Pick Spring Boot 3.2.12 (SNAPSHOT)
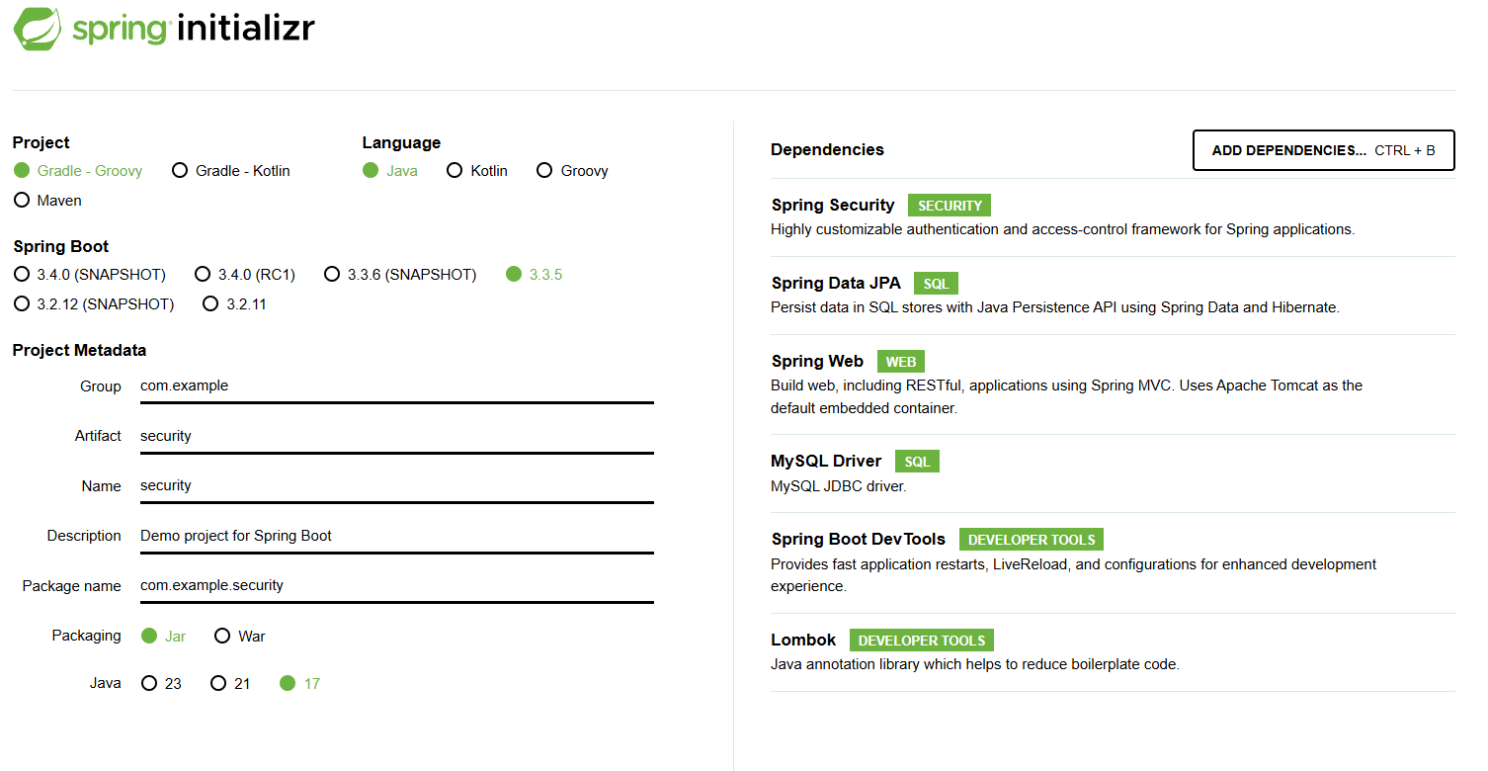 point(94,304)
